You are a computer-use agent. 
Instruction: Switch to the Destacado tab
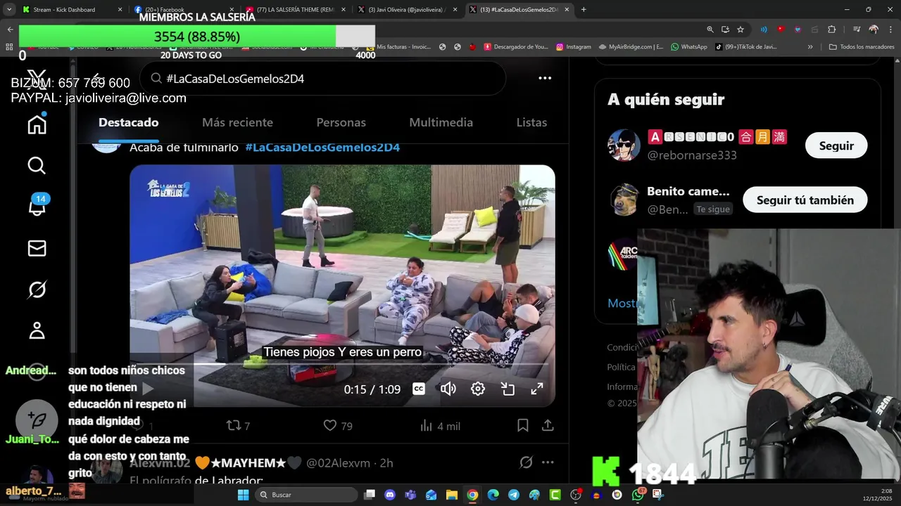click(x=128, y=122)
